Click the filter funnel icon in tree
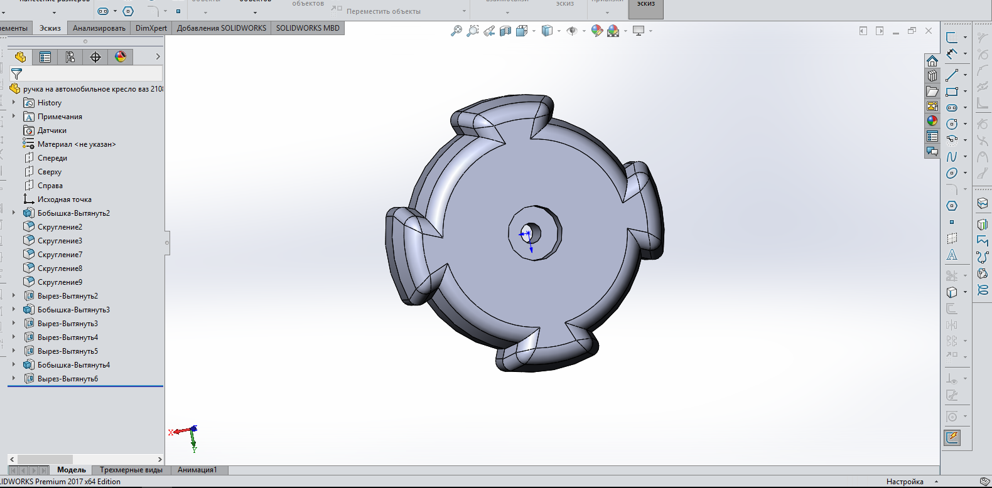Viewport: 992px width, 488px height. pos(16,73)
